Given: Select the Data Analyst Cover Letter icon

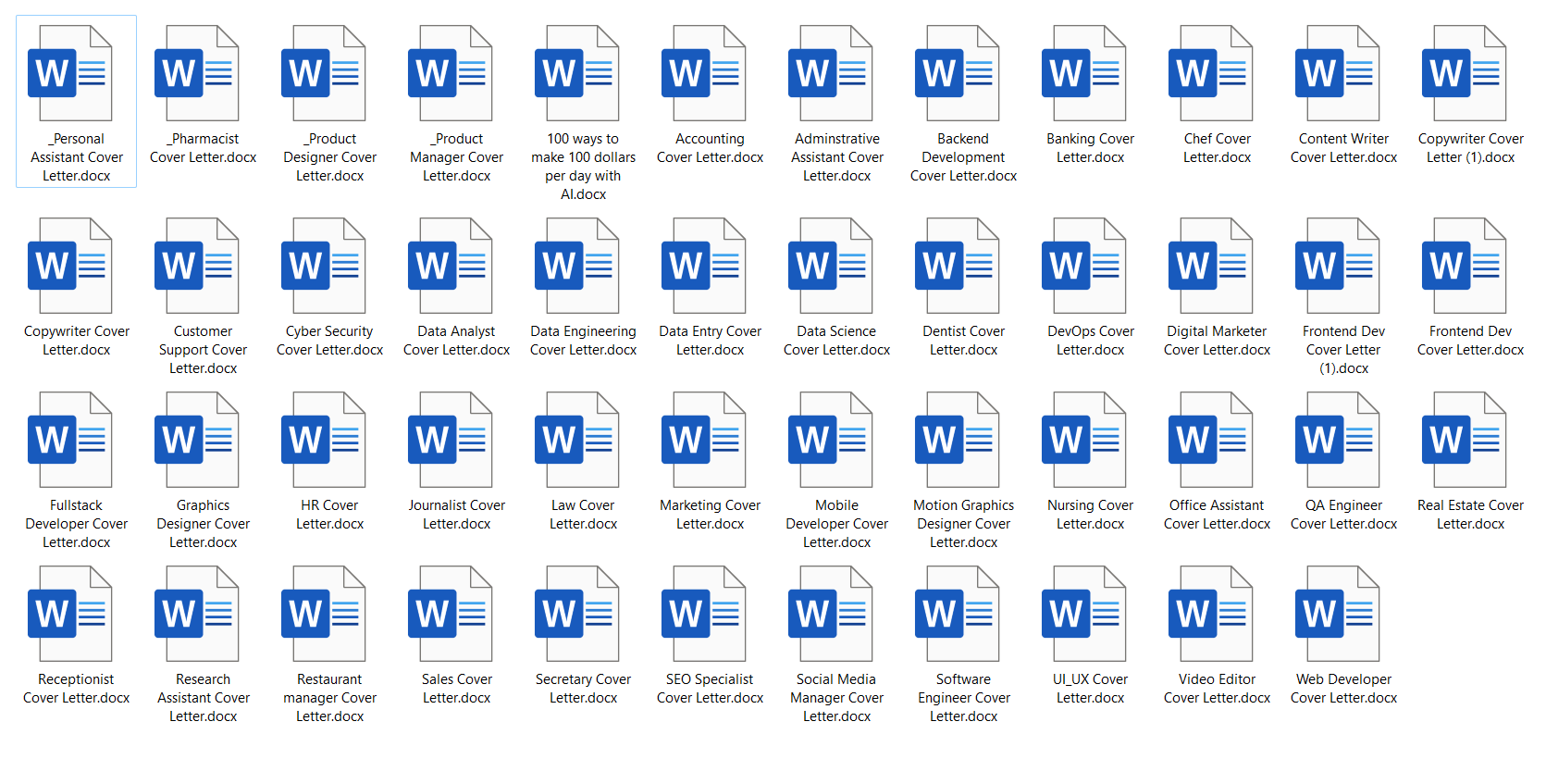Looking at the screenshot, I should click(x=451, y=266).
